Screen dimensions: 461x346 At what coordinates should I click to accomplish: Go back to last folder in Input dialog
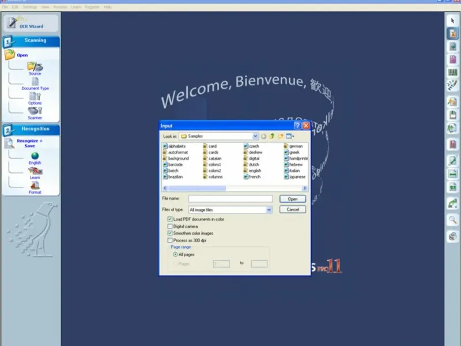(x=264, y=136)
